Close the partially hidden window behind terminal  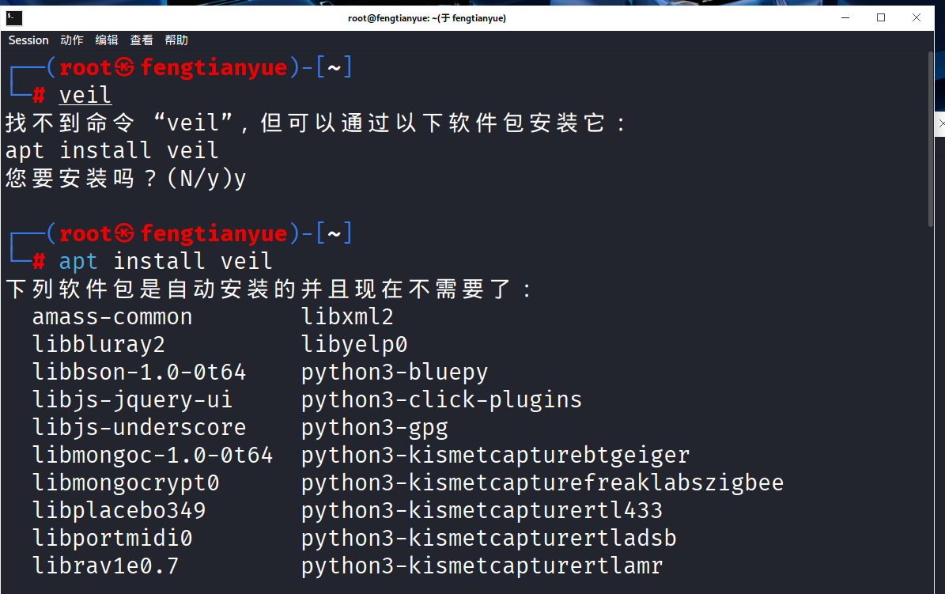pos(940,123)
